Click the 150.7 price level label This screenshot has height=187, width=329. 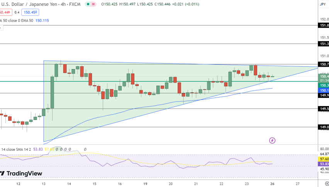[x=324, y=64]
